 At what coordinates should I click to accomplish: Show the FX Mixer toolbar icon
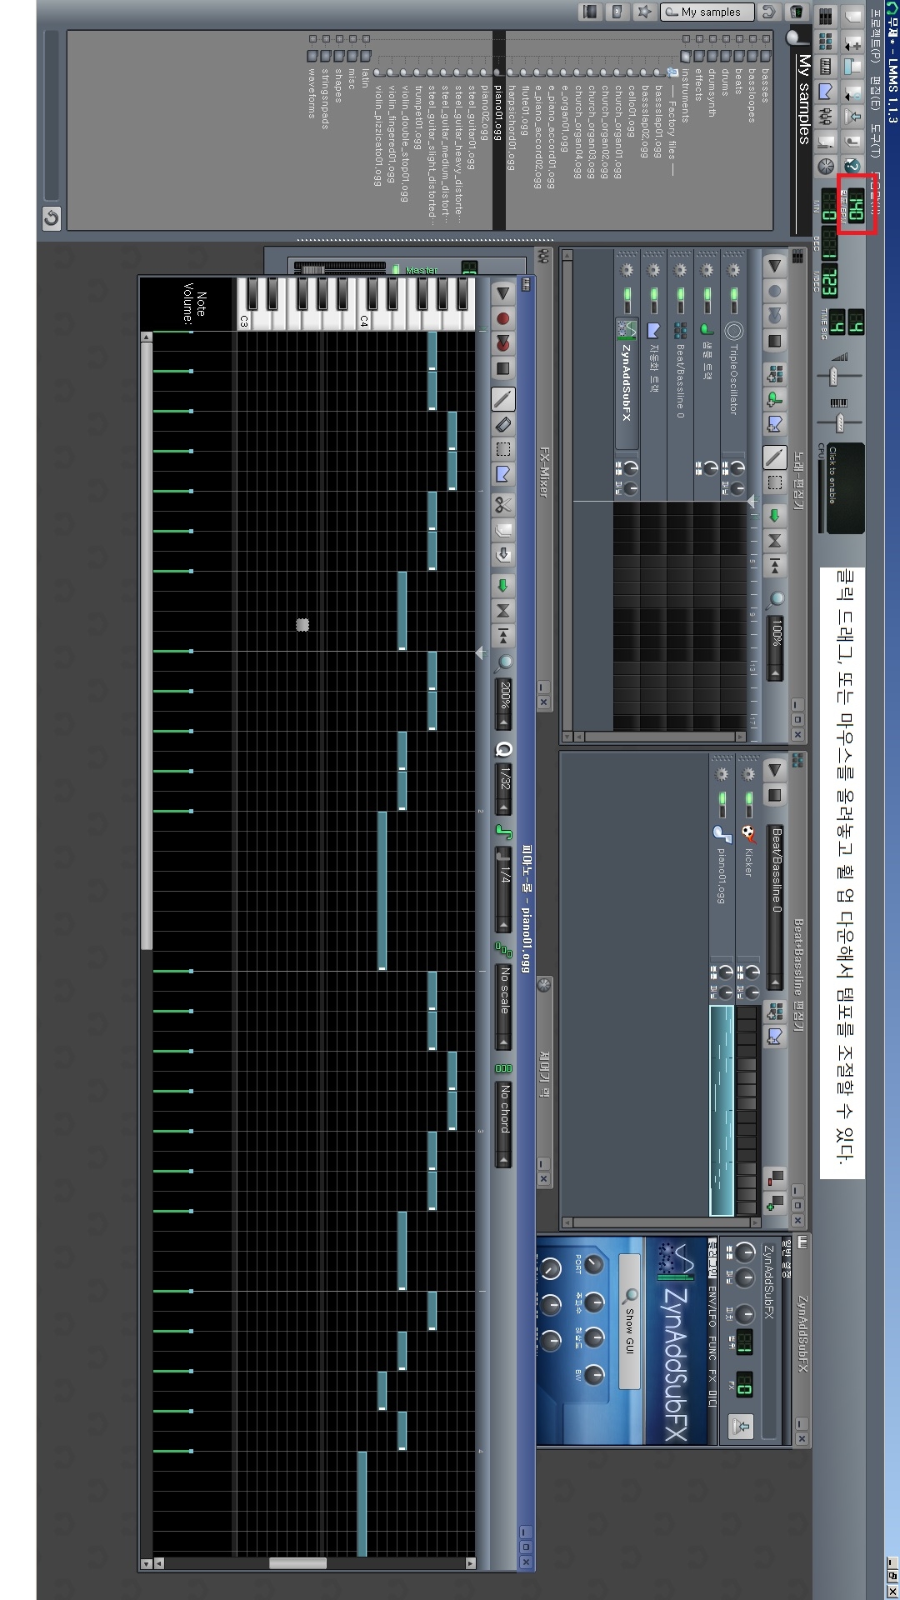click(x=825, y=117)
